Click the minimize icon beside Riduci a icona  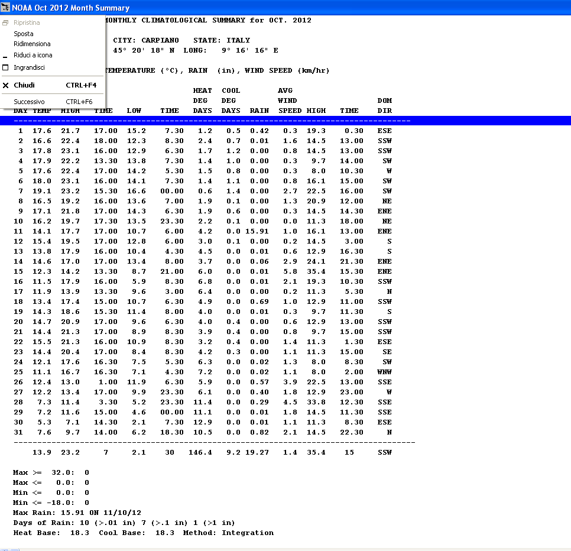[5, 56]
